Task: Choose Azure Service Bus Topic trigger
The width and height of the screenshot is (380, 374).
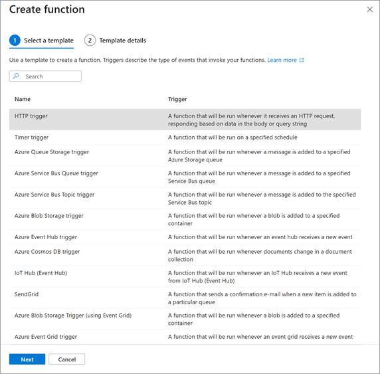Action: [185, 198]
